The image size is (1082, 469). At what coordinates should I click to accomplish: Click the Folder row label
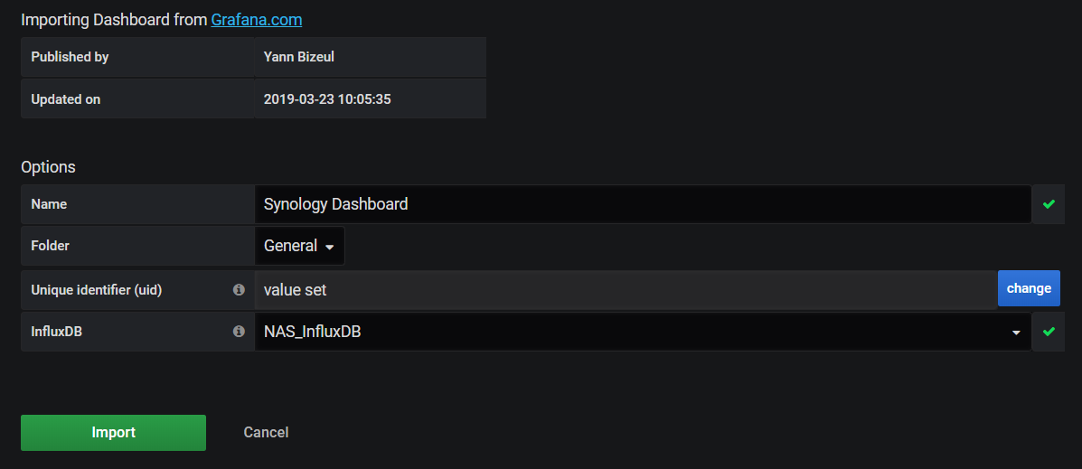51,246
